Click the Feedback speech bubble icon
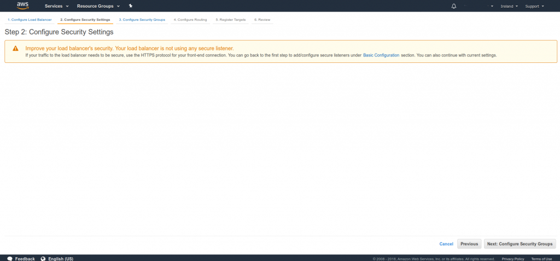This screenshot has height=261, width=560. [x=10, y=258]
